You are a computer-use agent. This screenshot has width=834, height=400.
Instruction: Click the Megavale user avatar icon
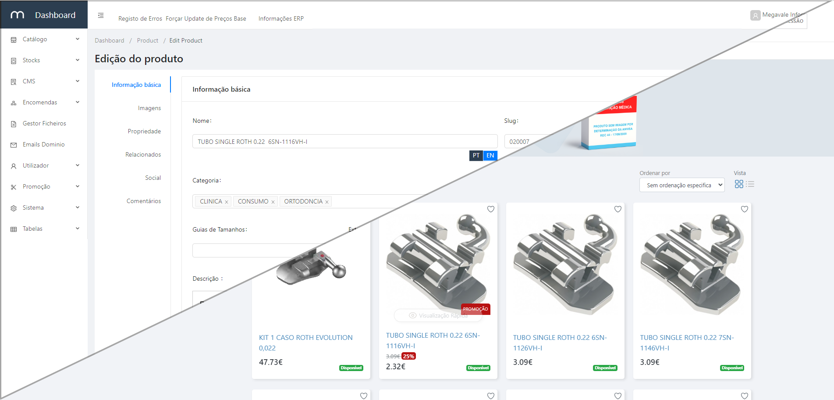click(755, 16)
